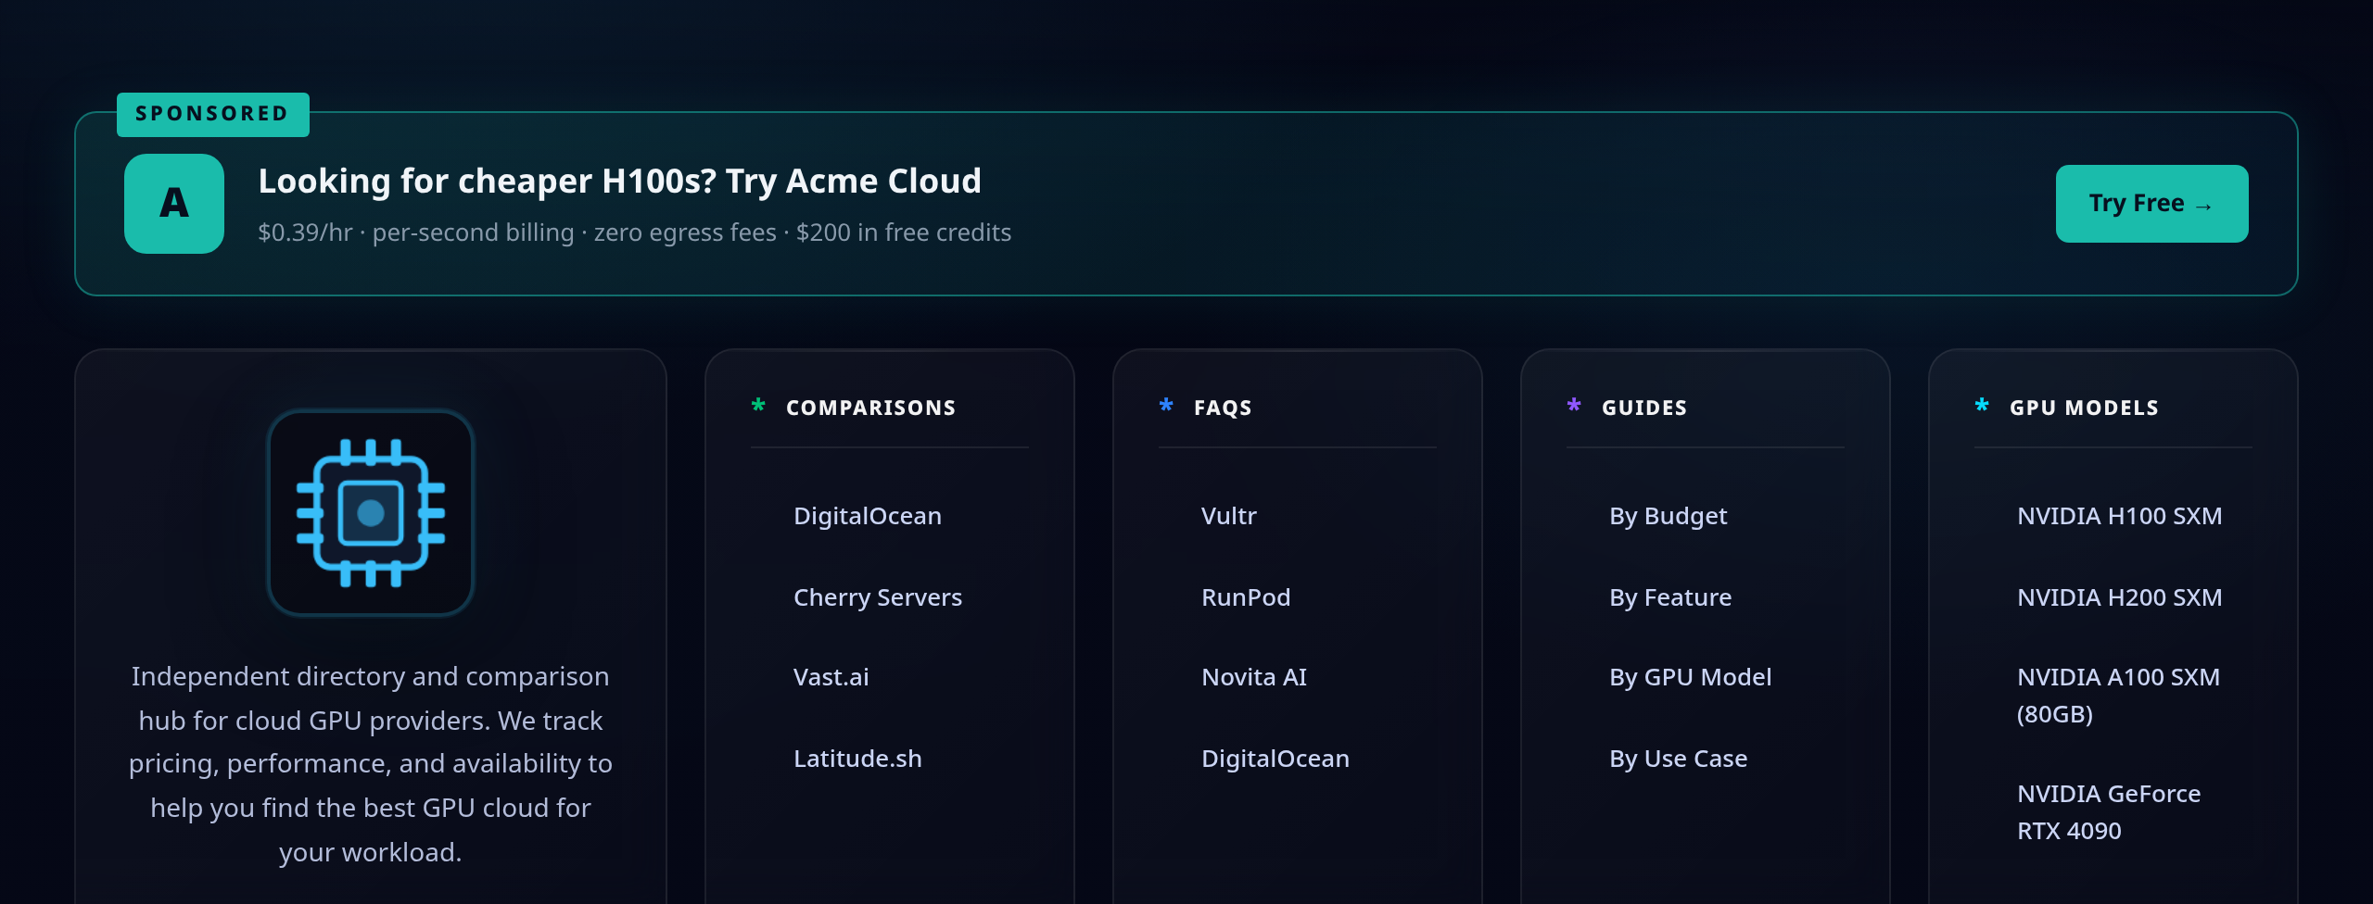Open the By Use Case guide

pos(1679,759)
